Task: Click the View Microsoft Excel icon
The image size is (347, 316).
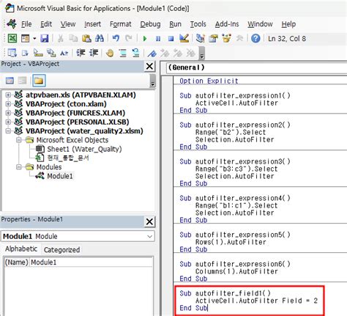Action: [12, 38]
